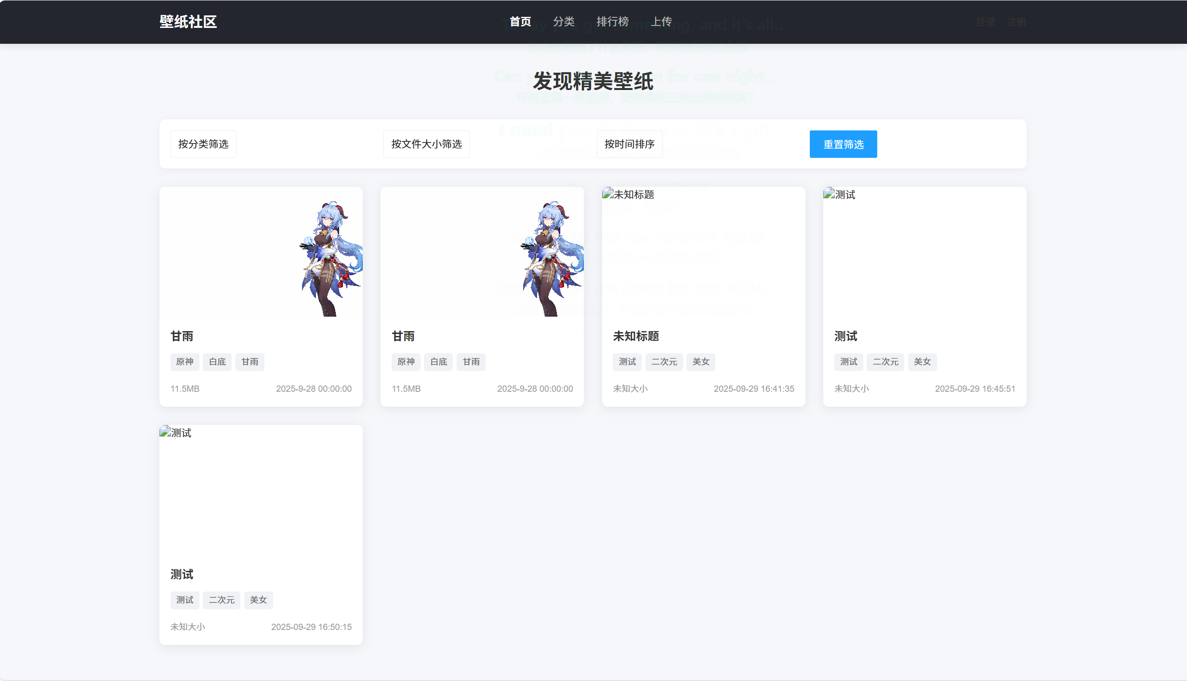The height and width of the screenshot is (681, 1187).
Task: Open the 按时间排序 sort dropdown
Action: tap(629, 144)
